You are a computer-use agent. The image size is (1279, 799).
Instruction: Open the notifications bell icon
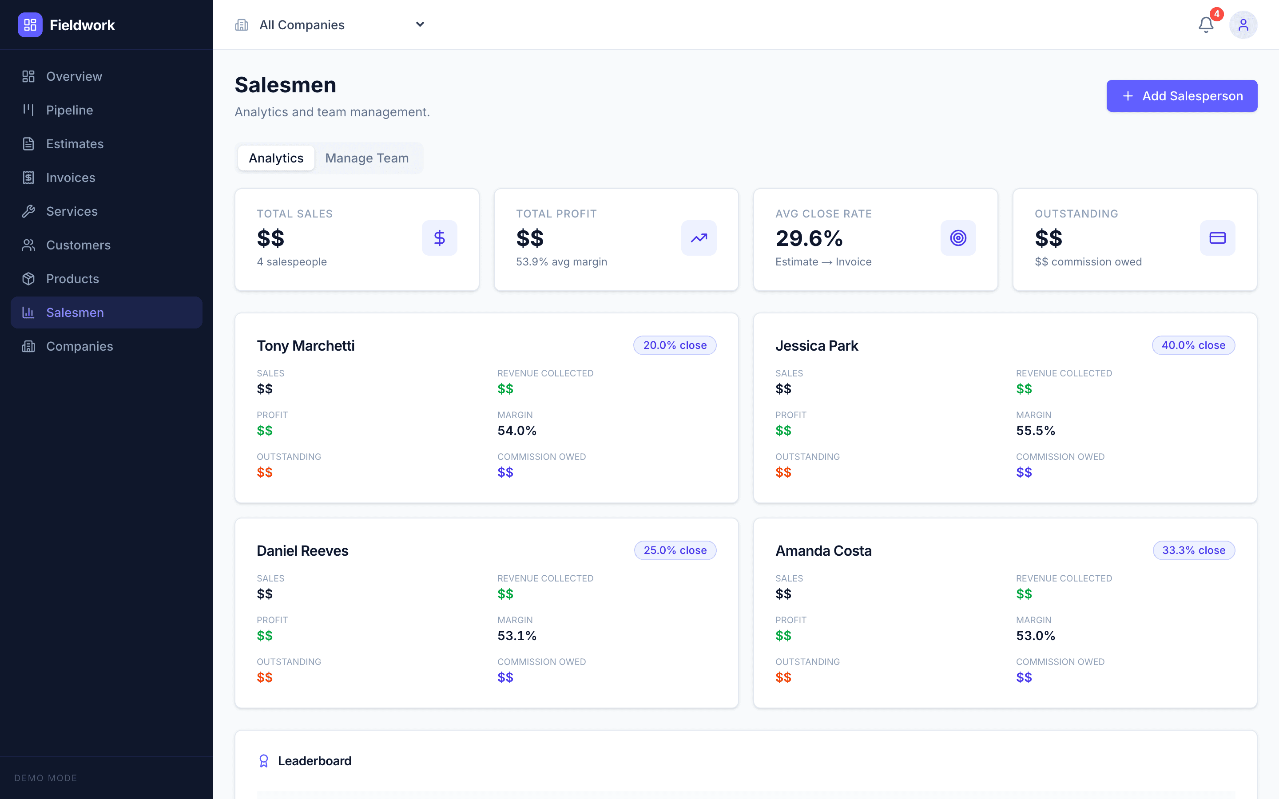pyautogui.click(x=1206, y=24)
